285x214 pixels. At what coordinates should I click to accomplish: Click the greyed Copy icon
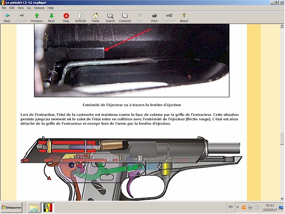[140, 16]
